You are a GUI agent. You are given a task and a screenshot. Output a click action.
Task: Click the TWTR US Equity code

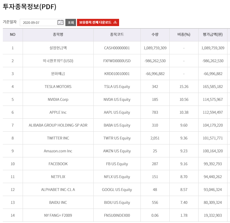pos(117,139)
